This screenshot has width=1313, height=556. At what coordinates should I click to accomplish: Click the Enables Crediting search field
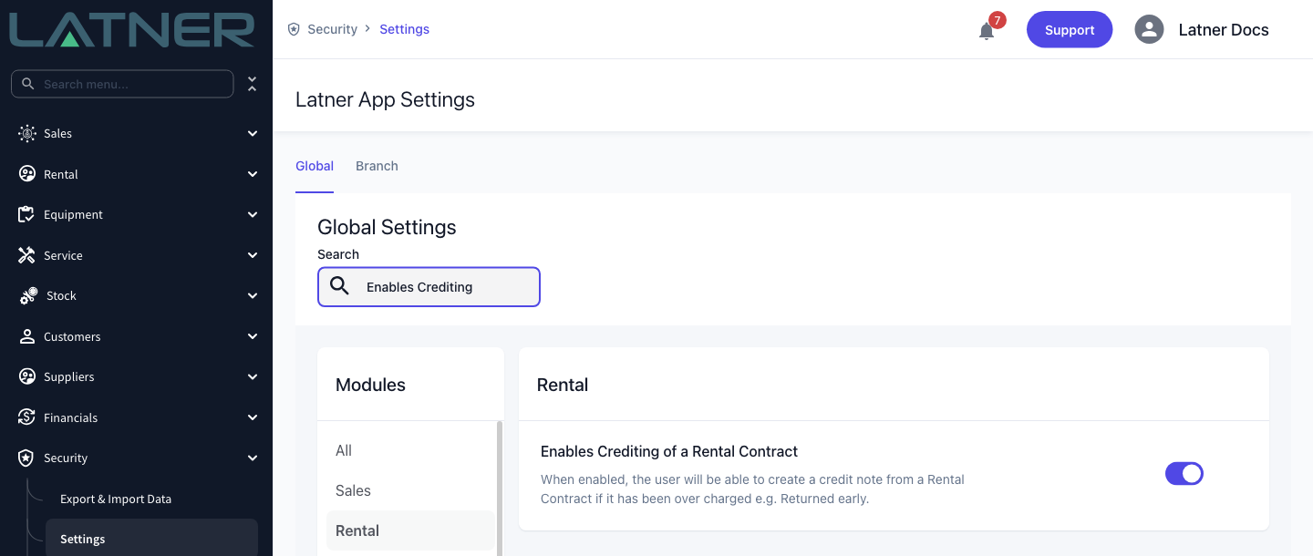[x=429, y=286]
